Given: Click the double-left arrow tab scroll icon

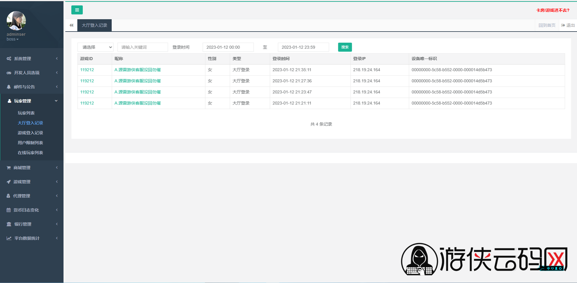Looking at the screenshot, I should point(71,25).
